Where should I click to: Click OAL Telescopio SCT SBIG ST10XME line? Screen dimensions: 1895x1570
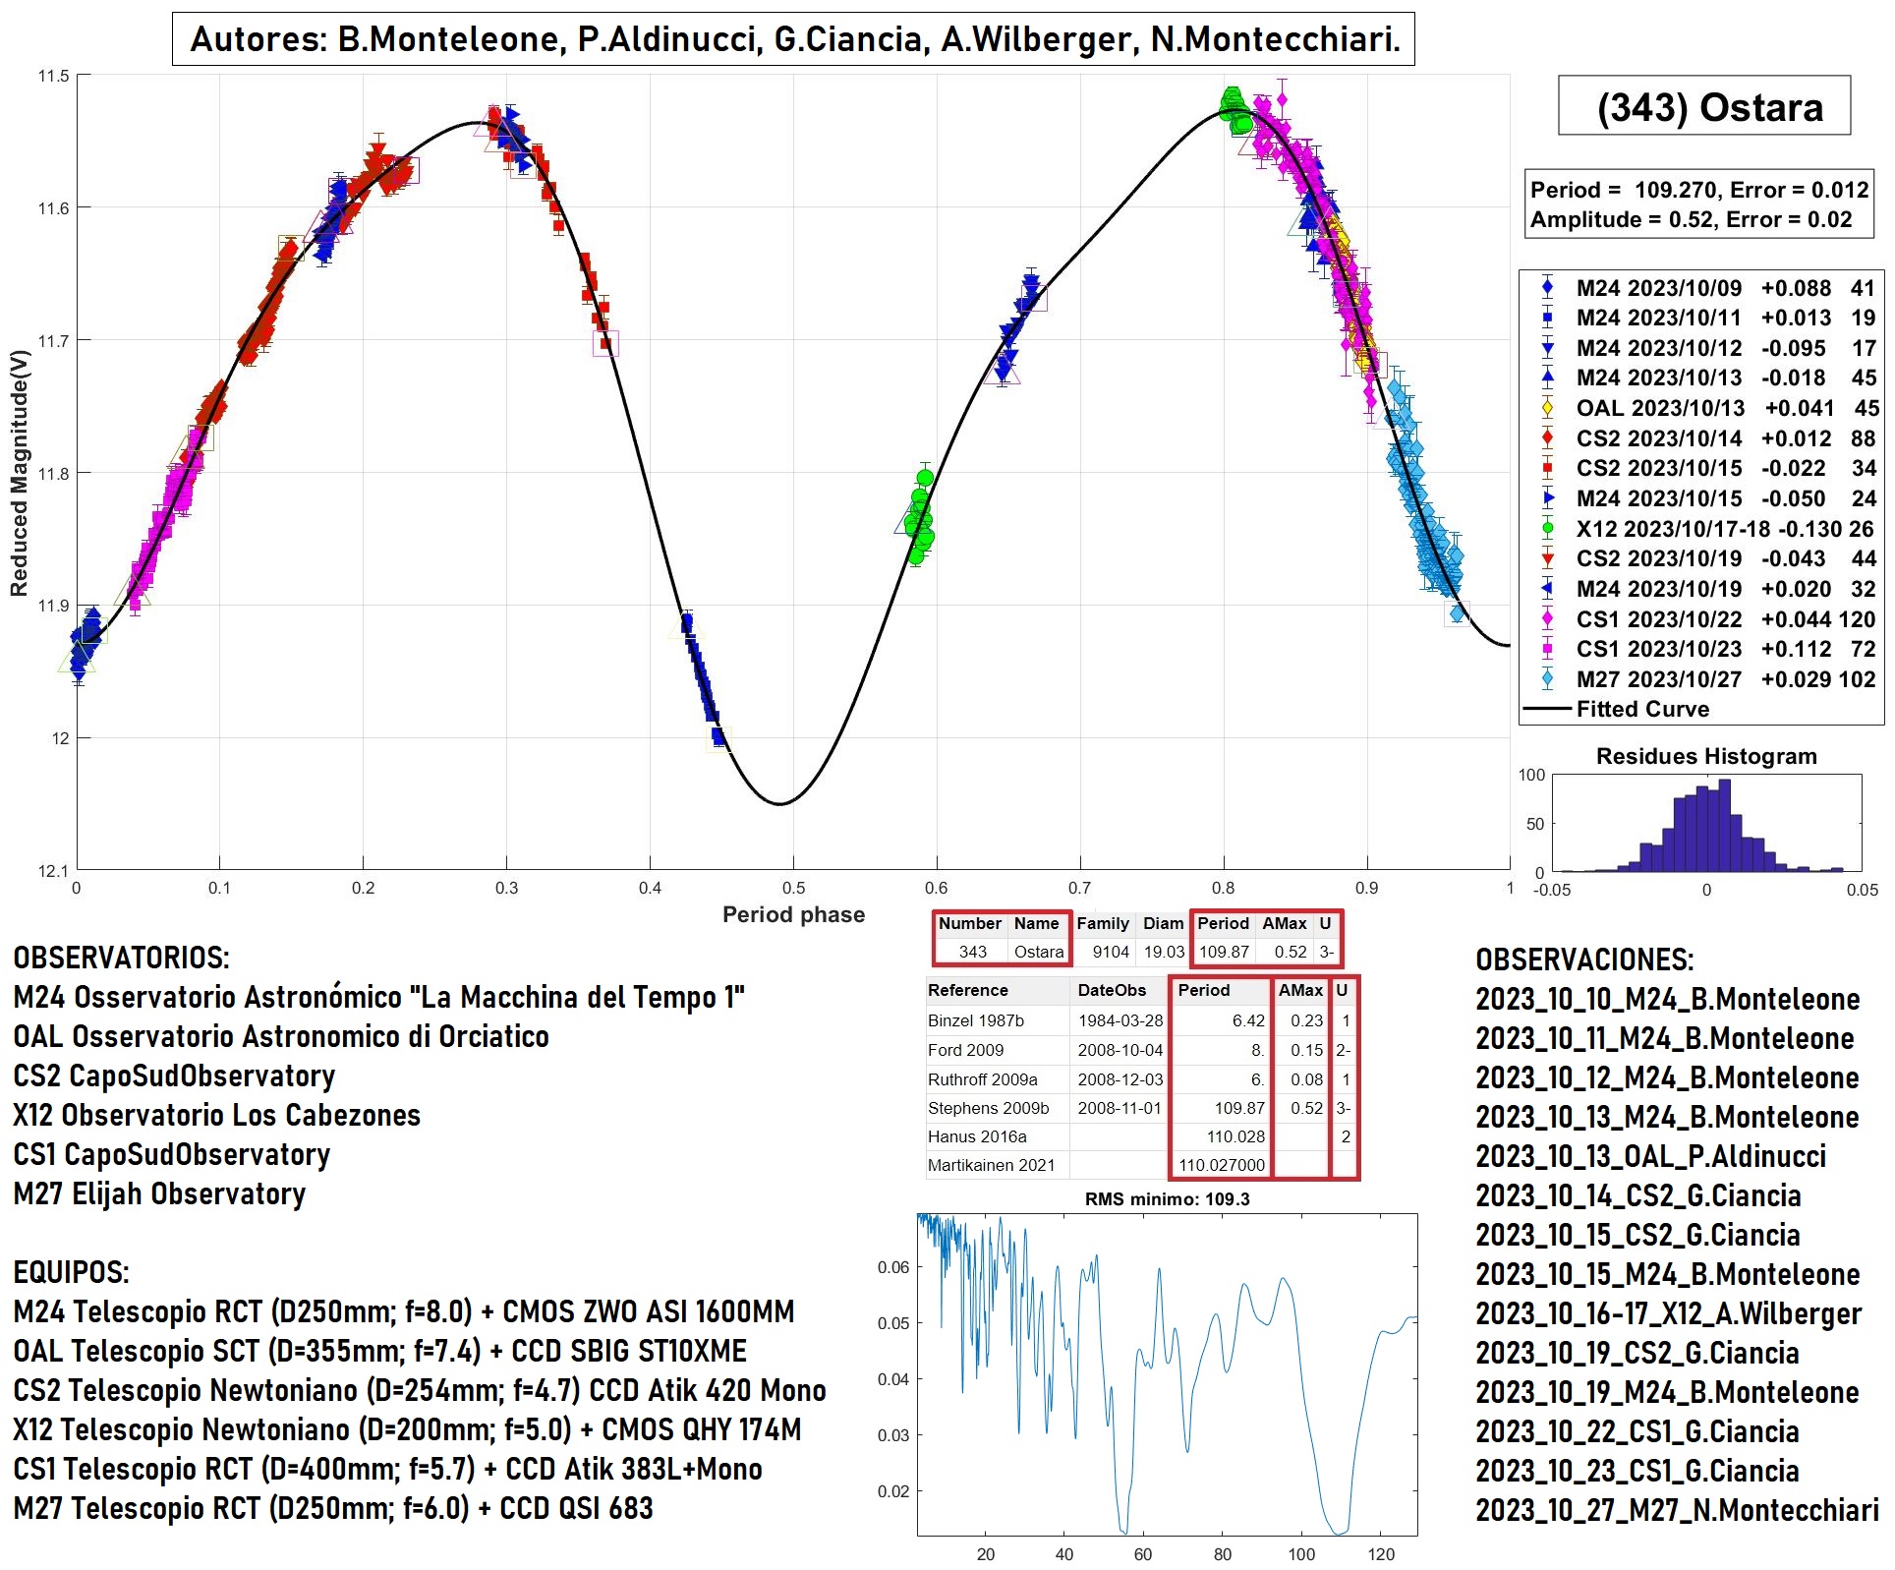380,1351
